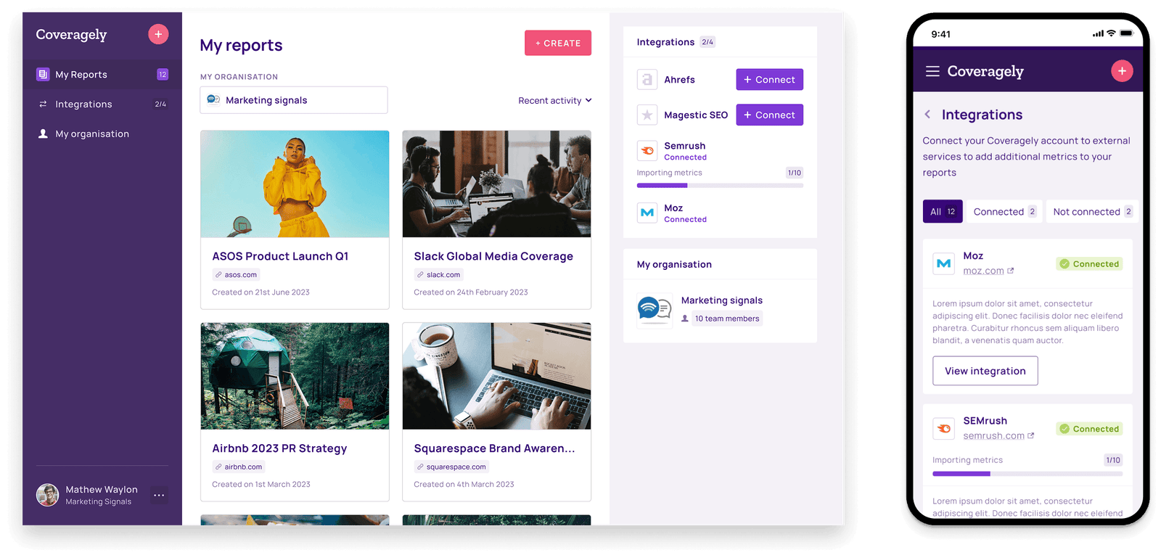Viewport: 1161px width, 558px height.
Task: Click the asos.com link tag
Action: (236, 275)
